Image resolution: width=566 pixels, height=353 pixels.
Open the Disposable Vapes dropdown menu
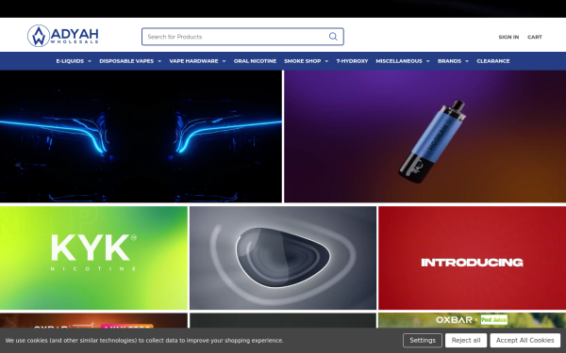(x=130, y=61)
